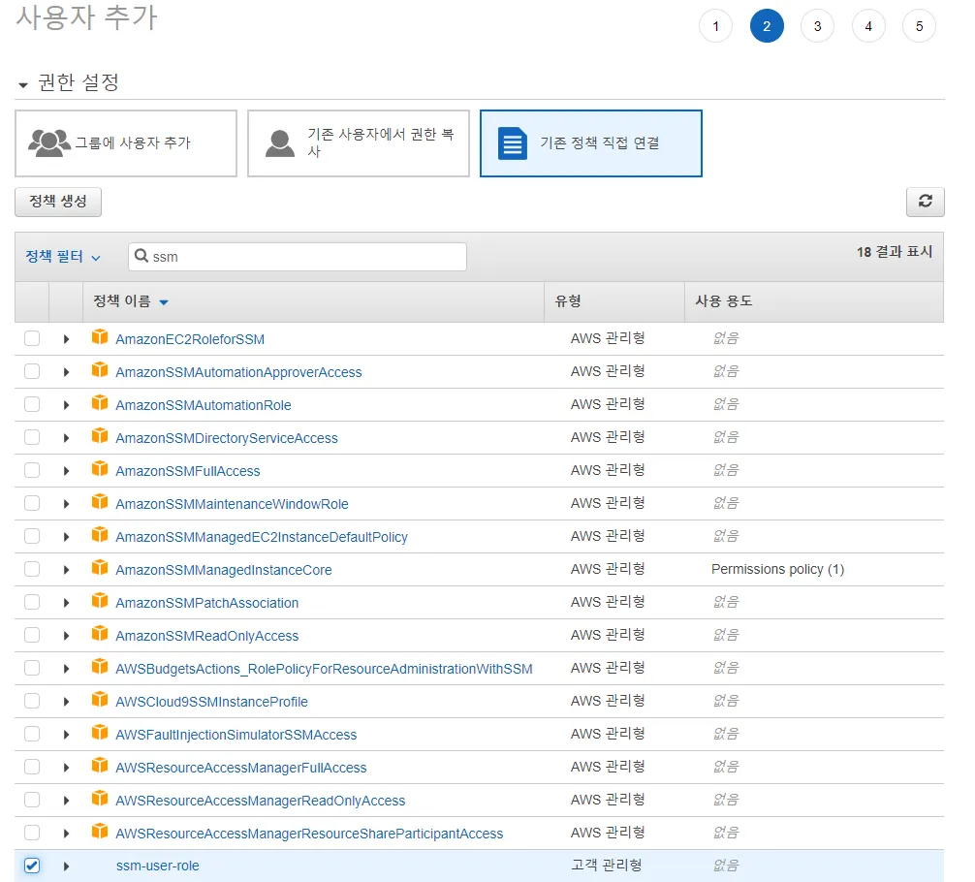Click the ssm search input field
Viewport: 975px width, 882px height.
tap(305, 257)
